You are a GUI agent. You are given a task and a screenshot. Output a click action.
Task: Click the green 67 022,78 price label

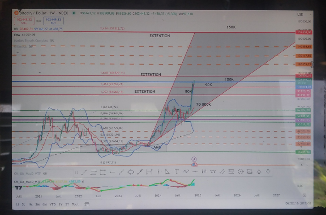click(x=304, y=110)
